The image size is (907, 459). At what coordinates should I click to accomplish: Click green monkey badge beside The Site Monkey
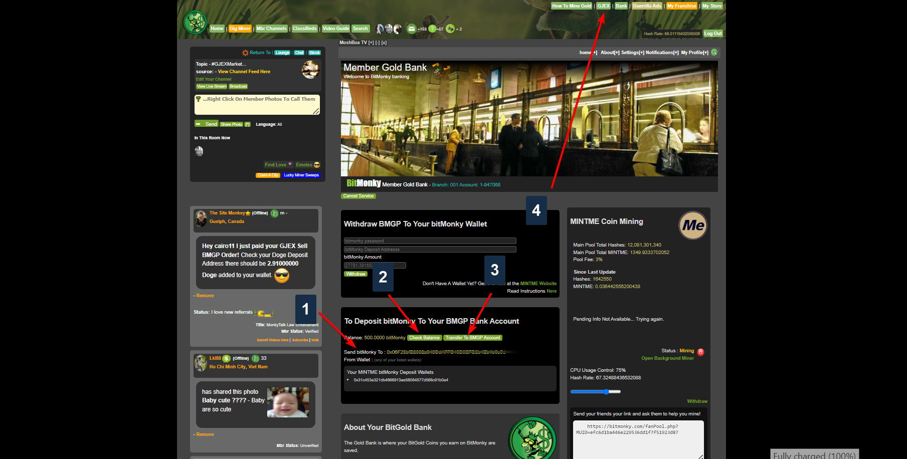275,213
